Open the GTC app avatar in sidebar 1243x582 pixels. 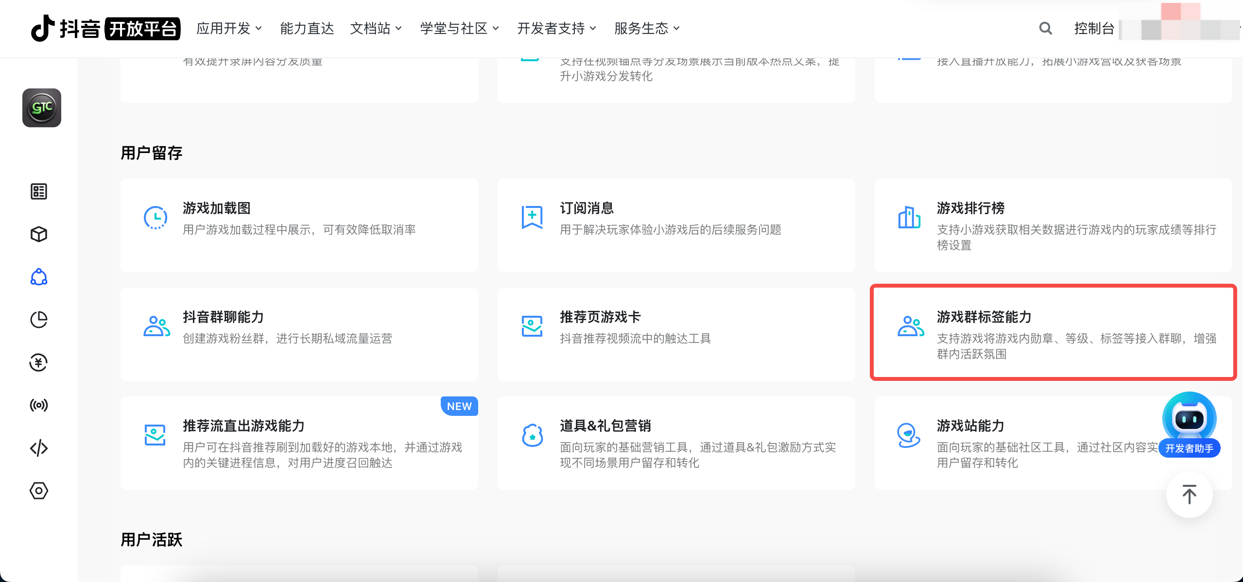42,108
